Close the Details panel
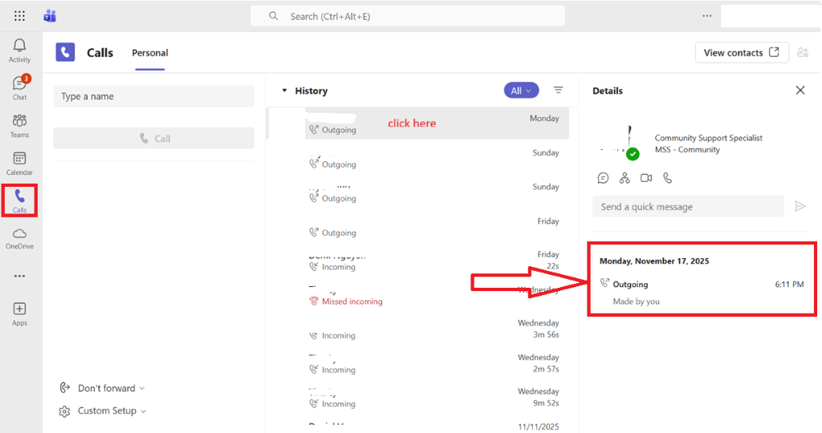Image resolution: width=822 pixels, height=433 pixels. point(800,90)
